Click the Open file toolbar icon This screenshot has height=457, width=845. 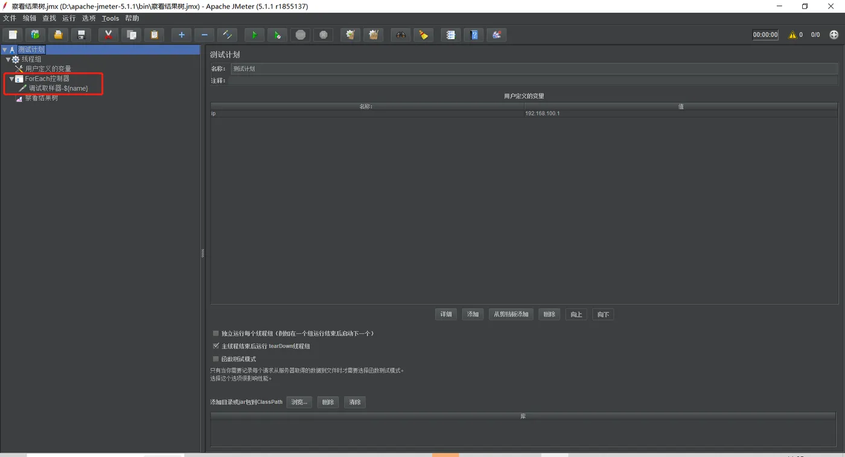(58, 35)
